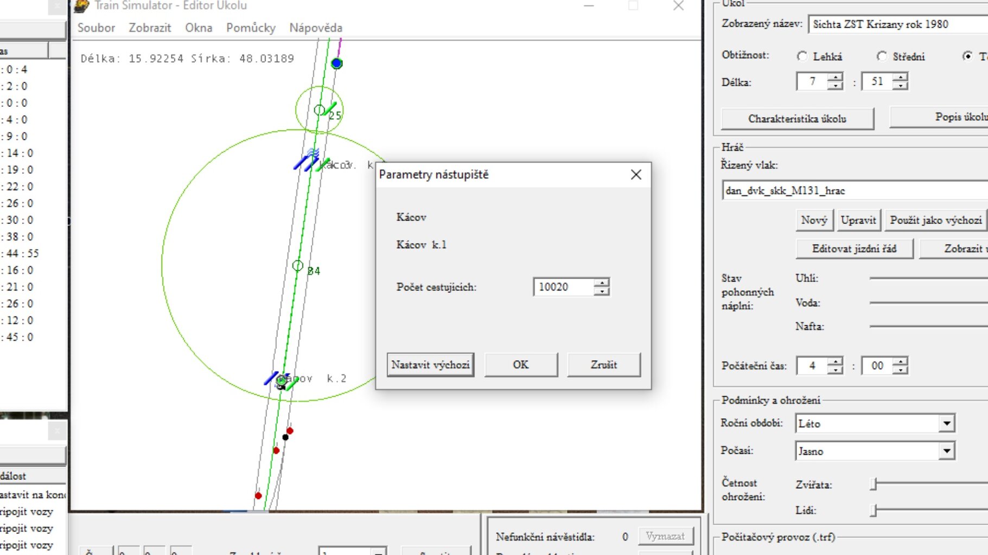This screenshot has width=988, height=555.
Task: Increase Počáteční čas hour value
Action: pyautogui.click(x=836, y=362)
